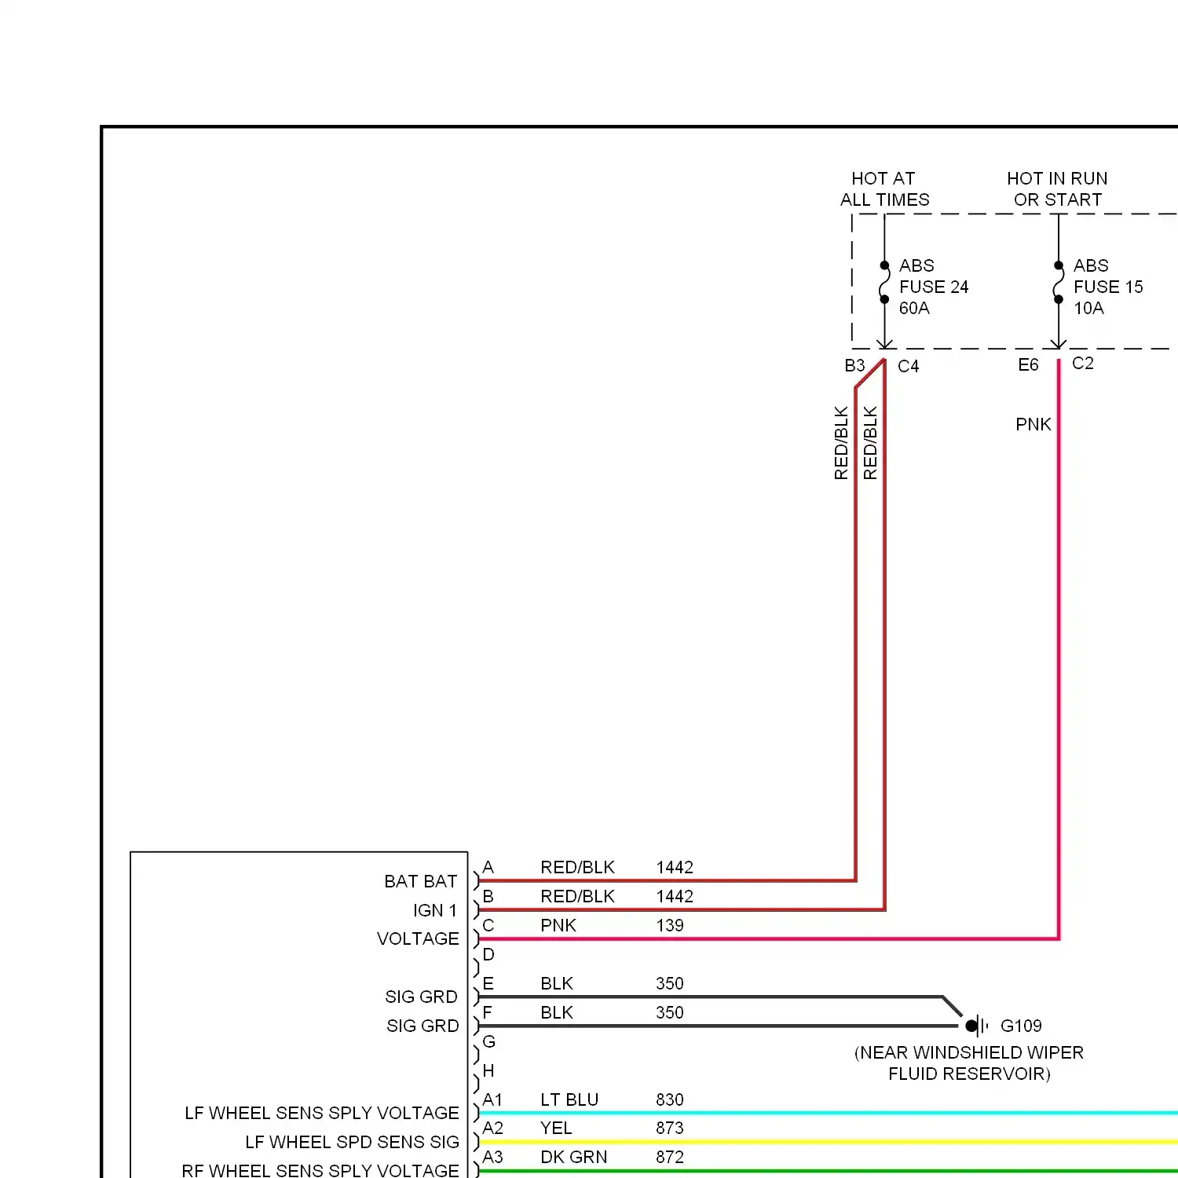Click circuit number 873
Image resolution: width=1178 pixels, height=1178 pixels.
[670, 1129]
